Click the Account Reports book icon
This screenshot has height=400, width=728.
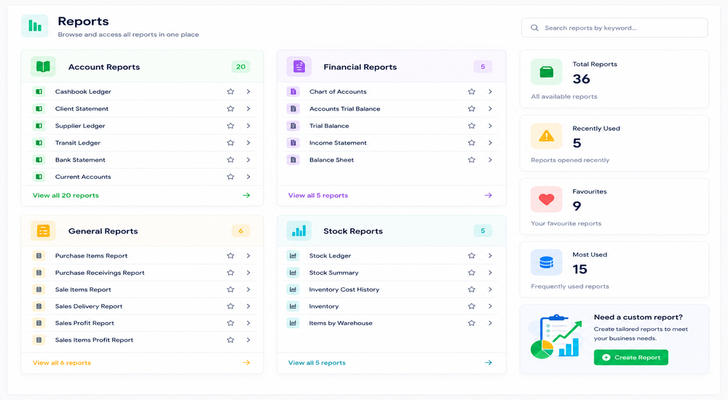pos(43,67)
